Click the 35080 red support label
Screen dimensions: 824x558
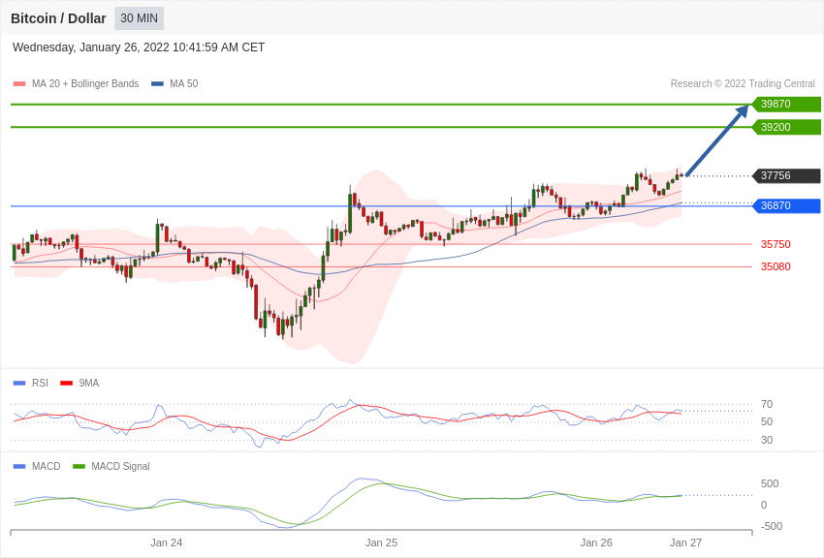pos(776,266)
